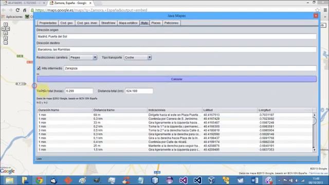This screenshot has height=185, width=329.
Task: Pan the Google map right
Action: pos(8,29)
